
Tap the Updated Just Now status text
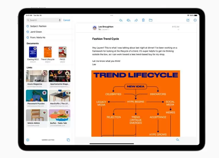pos(48,140)
